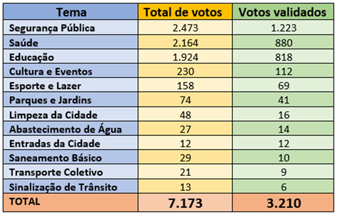
Task: Select the "Total de votos" header cell
Action: [186, 13]
